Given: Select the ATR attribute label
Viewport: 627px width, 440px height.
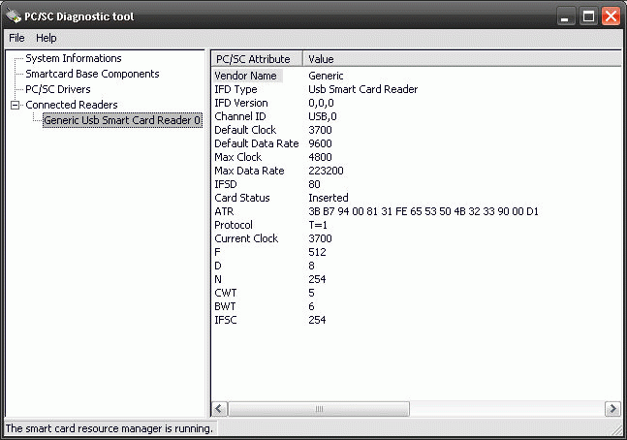Looking at the screenshot, I should pyautogui.click(x=224, y=211).
